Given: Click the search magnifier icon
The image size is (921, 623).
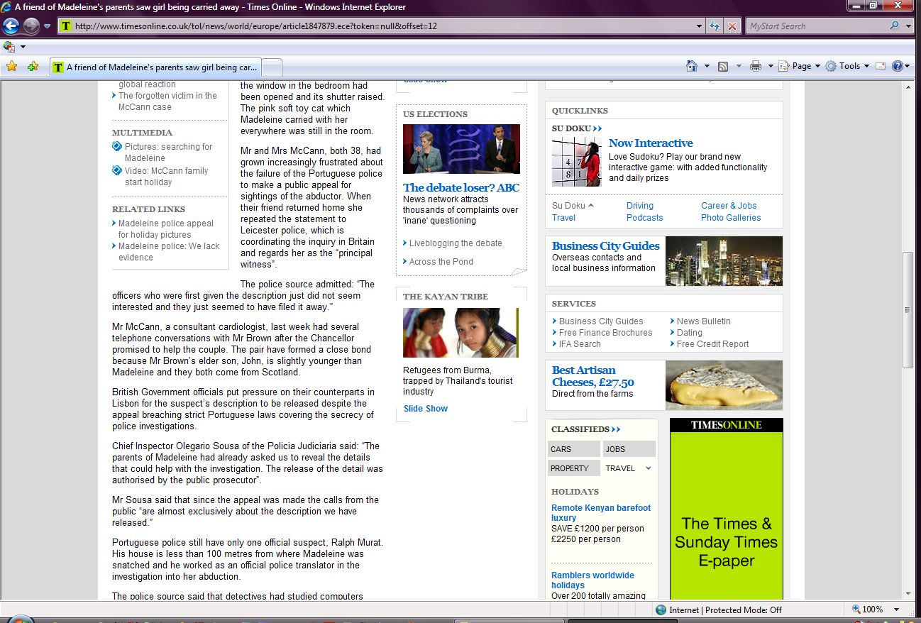Looking at the screenshot, I should click(x=895, y=26).
